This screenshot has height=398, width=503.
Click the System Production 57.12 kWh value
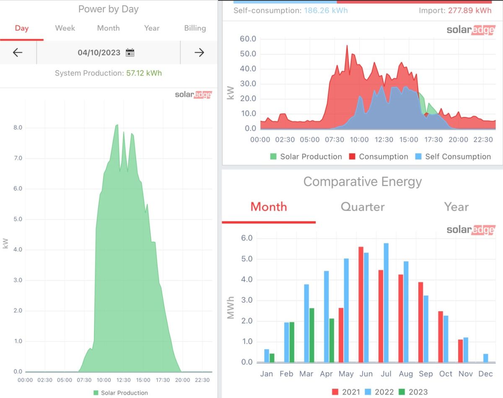[144, 73]
